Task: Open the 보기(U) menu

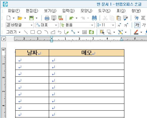Action: pos(50,11)
